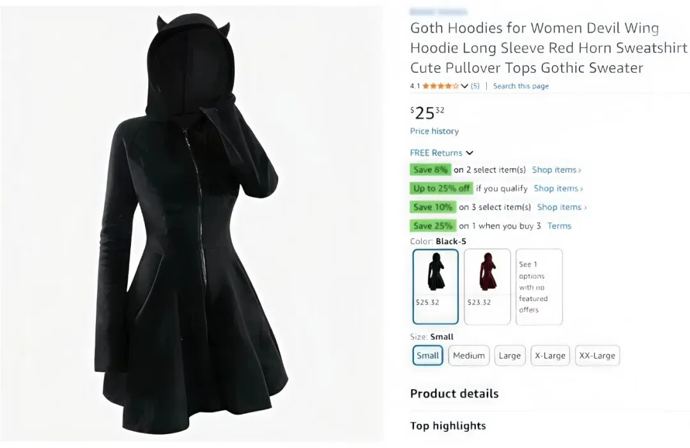Open the 5 reviews count link
Screen dimensions: 690x448
coord(475,86)
